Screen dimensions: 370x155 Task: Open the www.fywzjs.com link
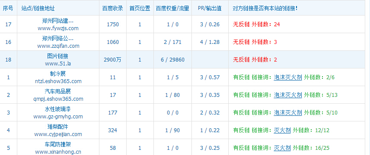pos(58,28)
